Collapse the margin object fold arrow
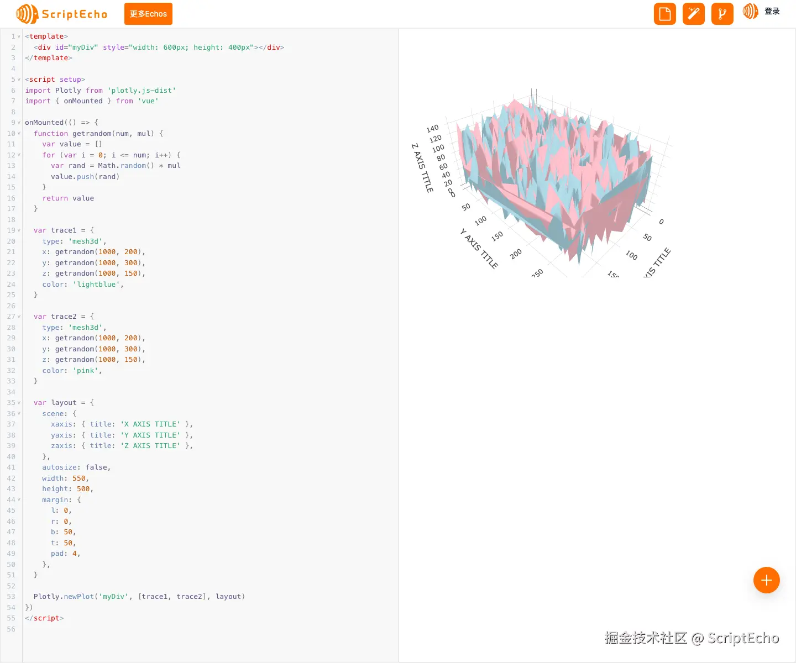 click(19, 499)
